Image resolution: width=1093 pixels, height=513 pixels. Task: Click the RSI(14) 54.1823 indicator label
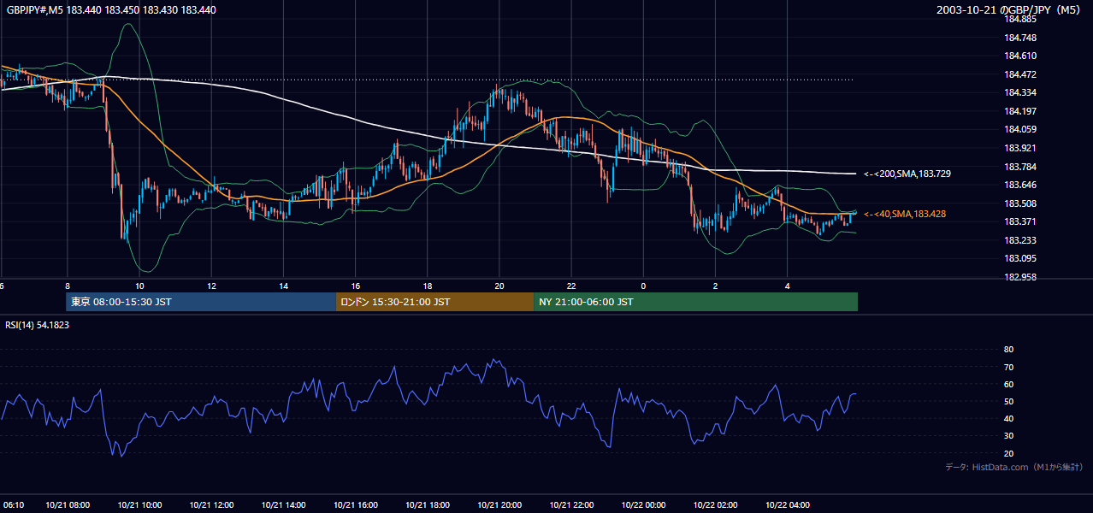click(37, 325)
